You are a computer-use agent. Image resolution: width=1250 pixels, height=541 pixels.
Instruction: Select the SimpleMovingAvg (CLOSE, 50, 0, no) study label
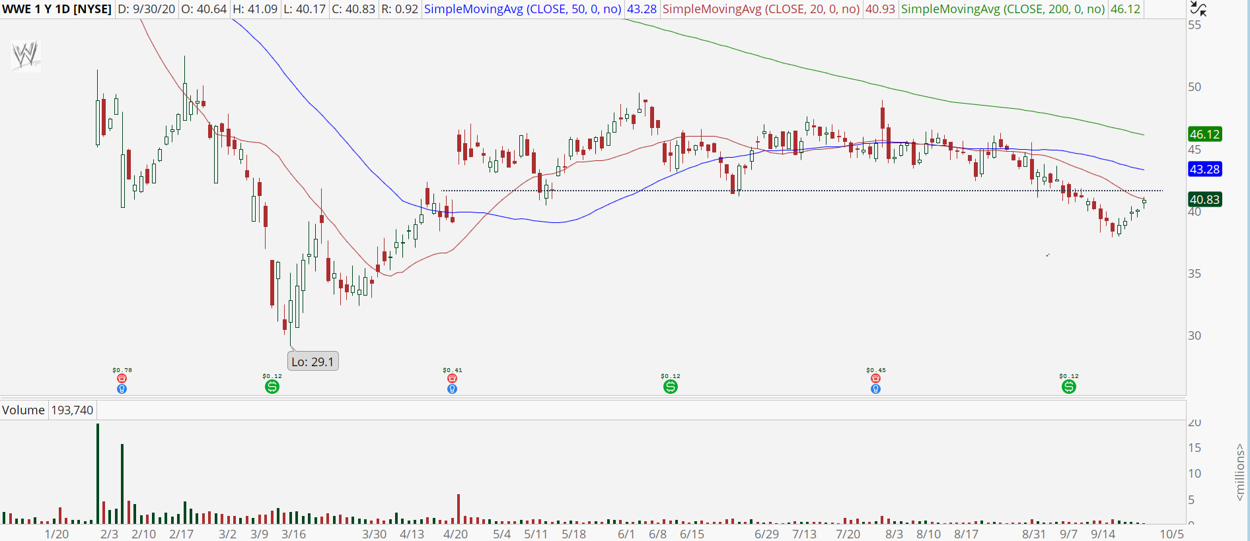[523, 9]
